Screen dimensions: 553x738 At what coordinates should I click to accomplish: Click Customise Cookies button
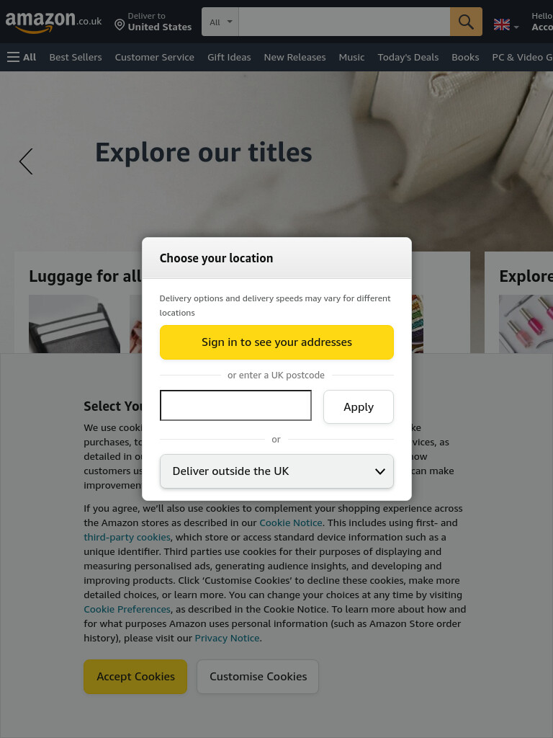coord(258,676)
